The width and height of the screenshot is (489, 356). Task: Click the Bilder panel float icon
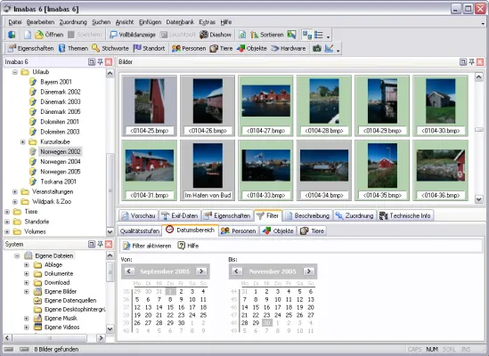click(x=463, y=61)
